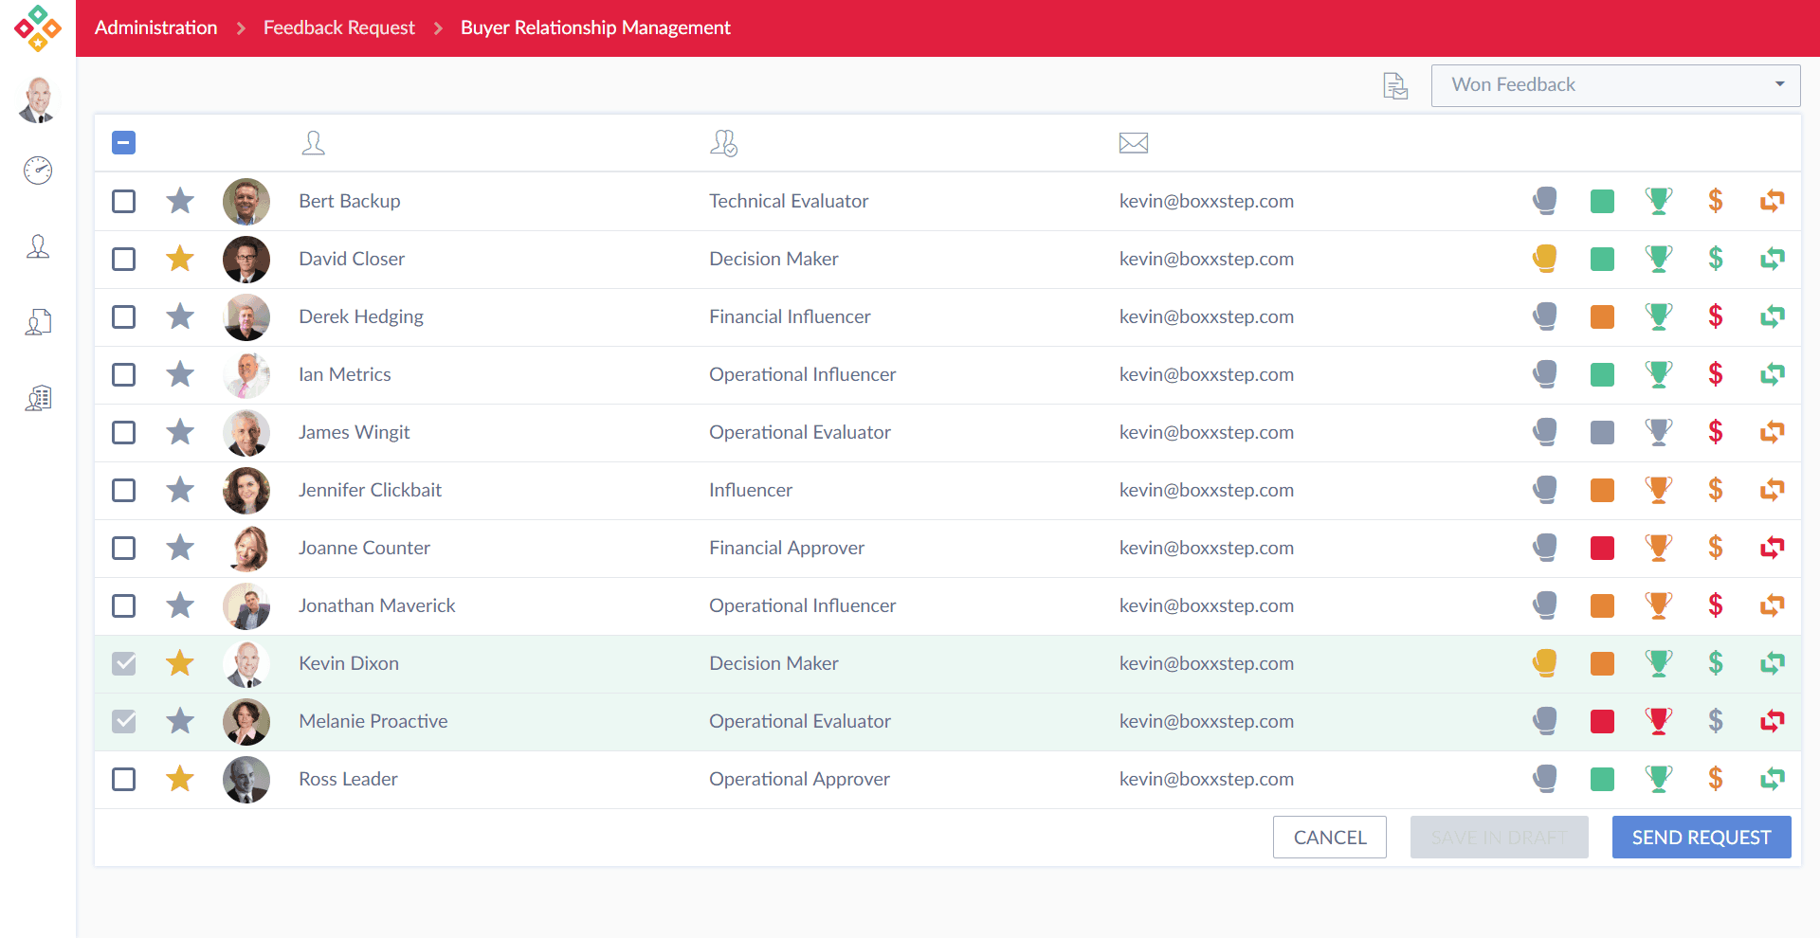1820x938 pixels.
Task: Click the red square for Joanne Counter
Action: pyautogui.click(x=1602, y=548)
